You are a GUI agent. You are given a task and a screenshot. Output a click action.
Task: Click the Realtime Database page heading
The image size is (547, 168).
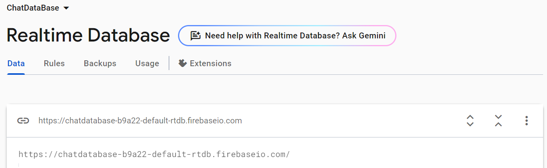(x=88, y=36)
